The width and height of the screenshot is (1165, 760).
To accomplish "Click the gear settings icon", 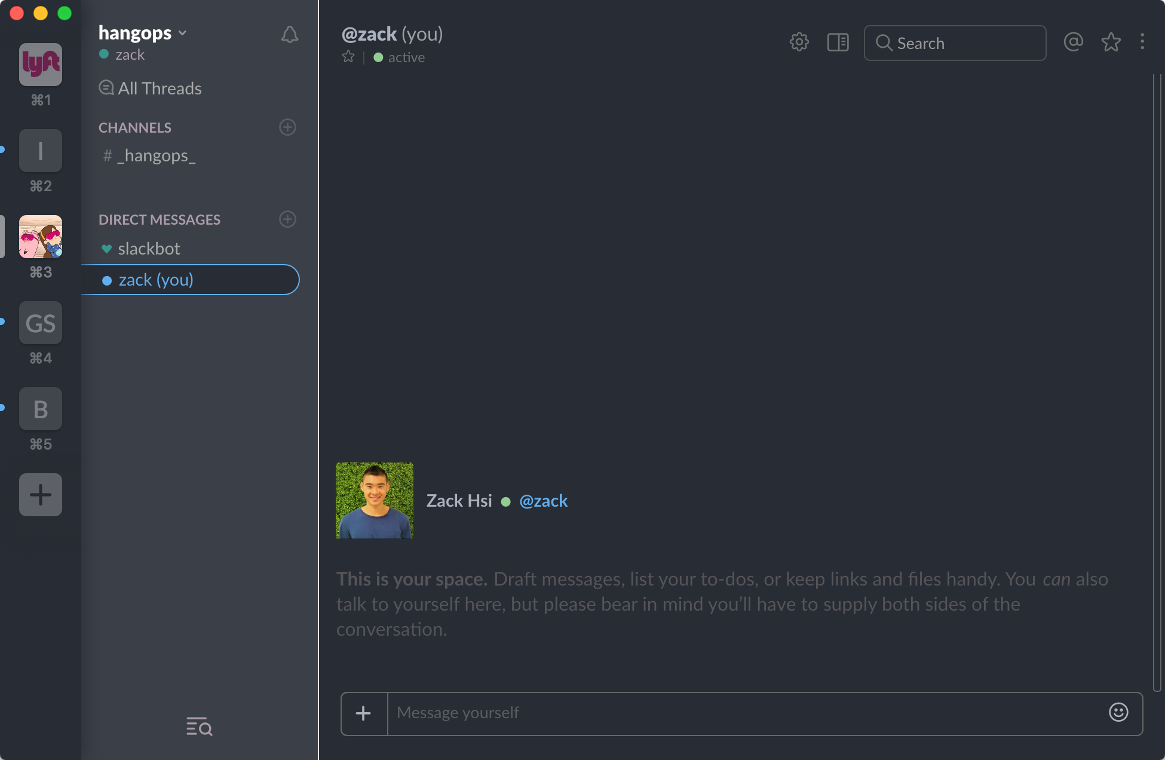I will click(x=799, y=42).
